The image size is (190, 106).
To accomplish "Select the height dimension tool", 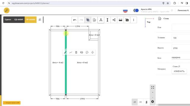I will point(107,20).
